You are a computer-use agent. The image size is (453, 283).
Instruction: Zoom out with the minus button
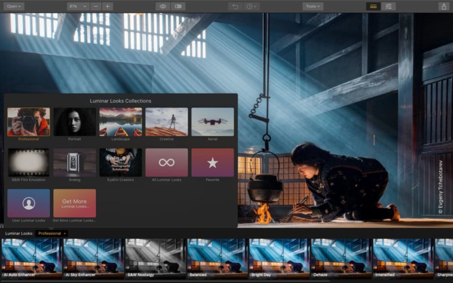pyautogui.click(x=96, y=6)
